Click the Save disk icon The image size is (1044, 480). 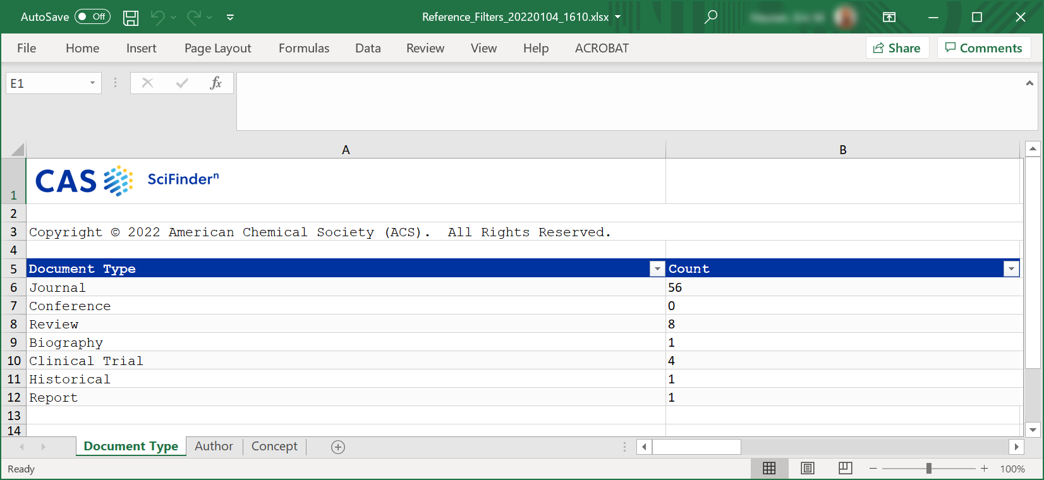pyautogui.click(x=131, y=18)
